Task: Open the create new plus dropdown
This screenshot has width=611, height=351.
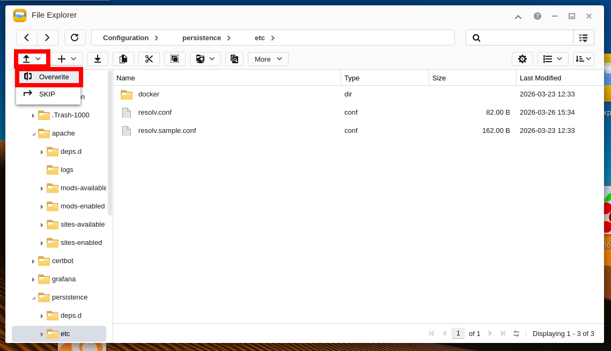Action: [67, 59]
